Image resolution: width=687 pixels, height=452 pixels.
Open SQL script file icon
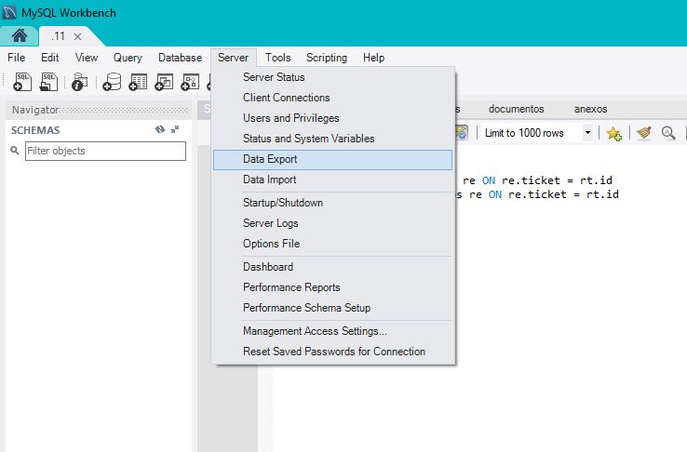(48, 82)
